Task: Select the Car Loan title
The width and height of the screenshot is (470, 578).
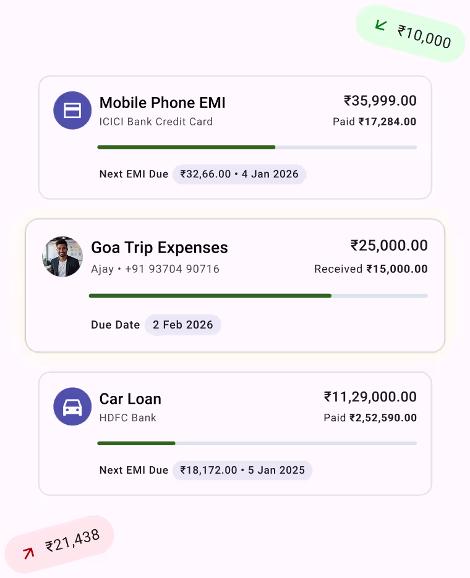Action: point(130,399)
